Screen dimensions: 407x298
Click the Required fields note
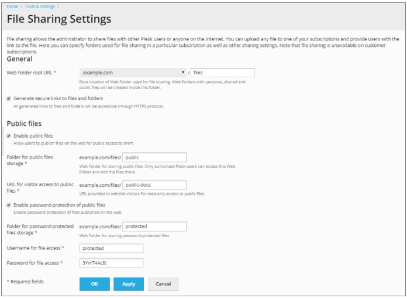[x=25, y=282]
